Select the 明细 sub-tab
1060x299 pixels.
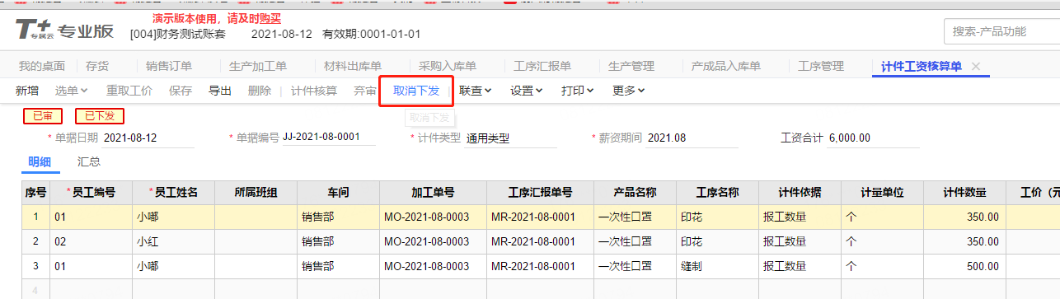point(40,162)
